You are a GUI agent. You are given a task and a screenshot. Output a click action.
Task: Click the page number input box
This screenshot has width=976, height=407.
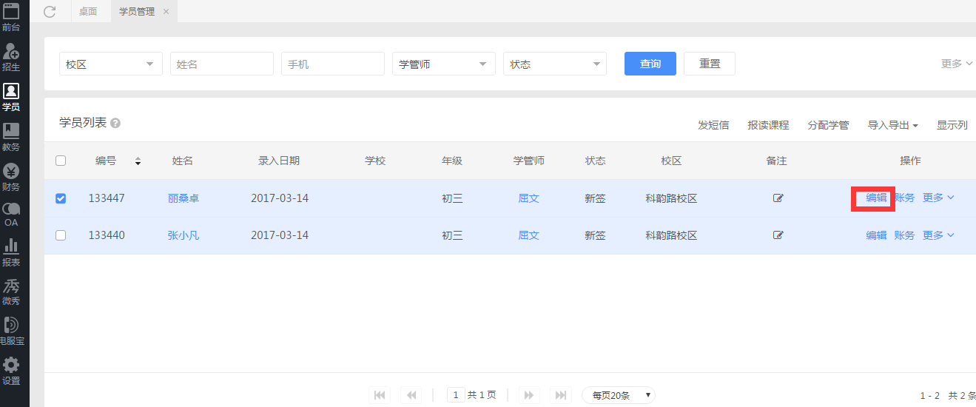(456, 395)
